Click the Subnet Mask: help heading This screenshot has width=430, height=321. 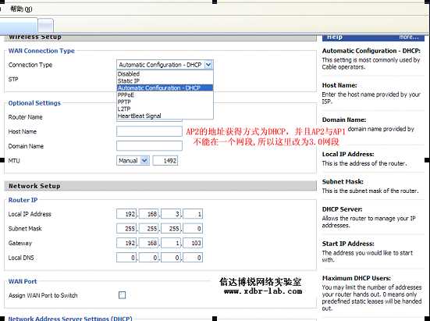(343, 182)
